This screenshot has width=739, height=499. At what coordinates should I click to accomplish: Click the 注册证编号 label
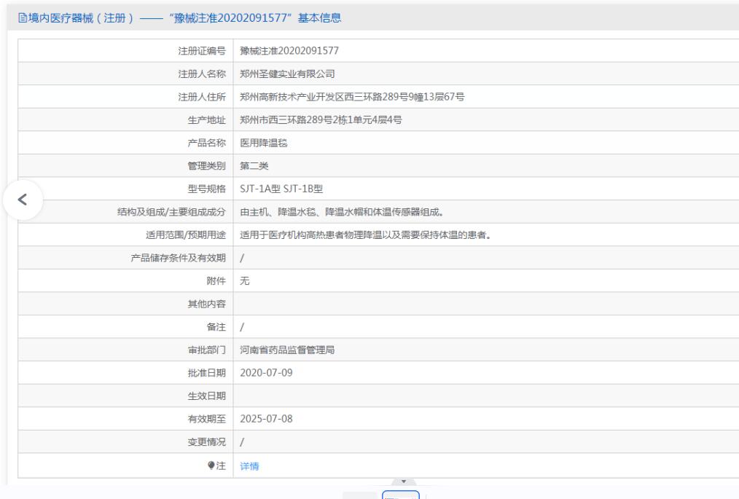point(202,50)
